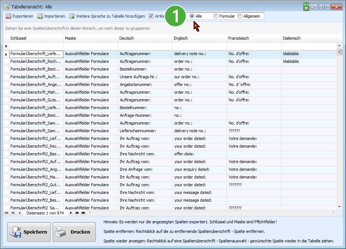Click the Exportieren toolbar button
Viewport: 346px width, 249px height.
pyautogui.click(x=19, y=16)
